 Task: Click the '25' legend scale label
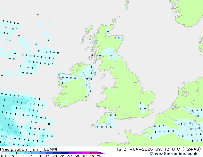point(62,156)
